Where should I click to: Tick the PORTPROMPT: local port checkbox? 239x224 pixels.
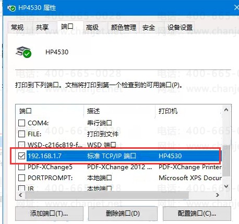click(x=21, y=178)
